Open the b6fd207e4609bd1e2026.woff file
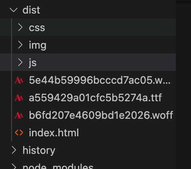The height and width of the screenshot is (169, 191). [101, 115]
